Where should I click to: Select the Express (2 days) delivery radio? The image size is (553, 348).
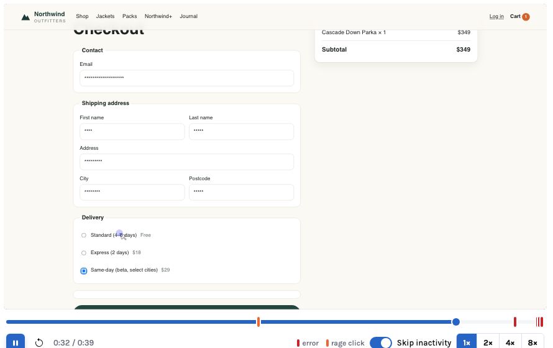click(84, 253)
